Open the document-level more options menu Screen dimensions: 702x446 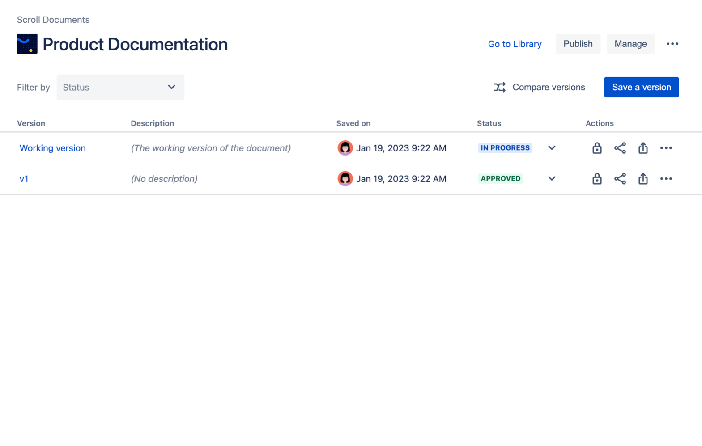(672, 44)
